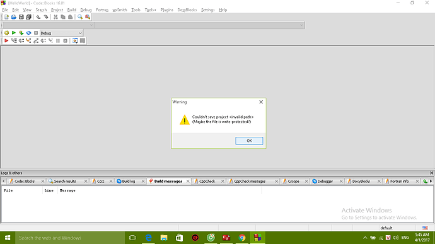Image resolution: width=435 pixels, height=244 pixels.
Task: Run the project with green play icon
Action: click(x=14, y=33)
